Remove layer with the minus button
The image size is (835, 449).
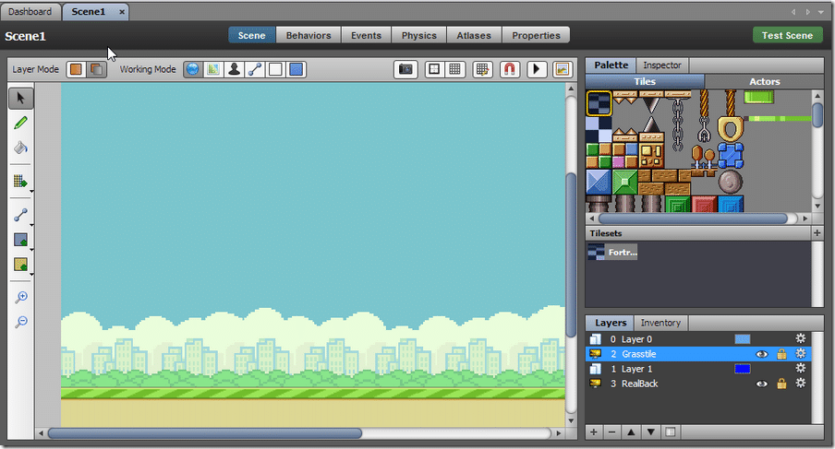pyautogui.click(x=611, y=432)
